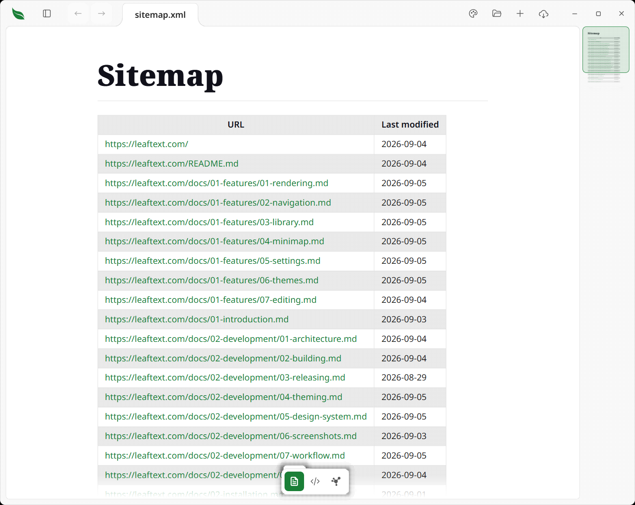Open the 07-editing.md link
Viewport: 635px width, 505px height.
[x=211, y=300]
